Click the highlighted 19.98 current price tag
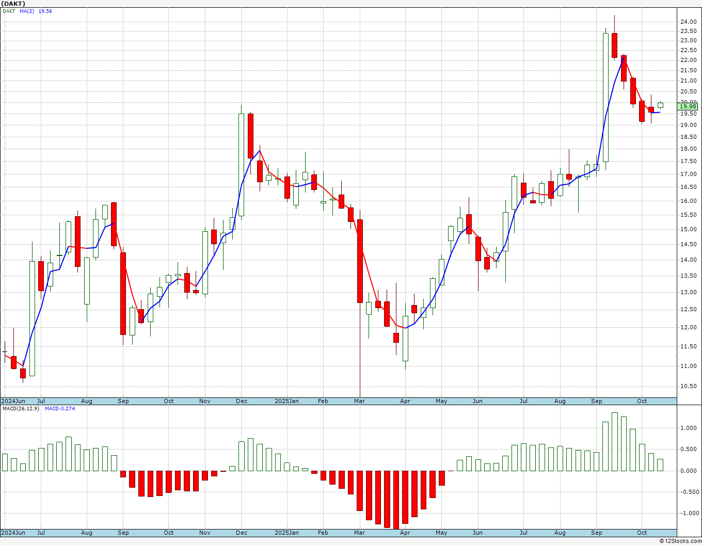This screenshot has width=702, height=545. tap(688, 106)
